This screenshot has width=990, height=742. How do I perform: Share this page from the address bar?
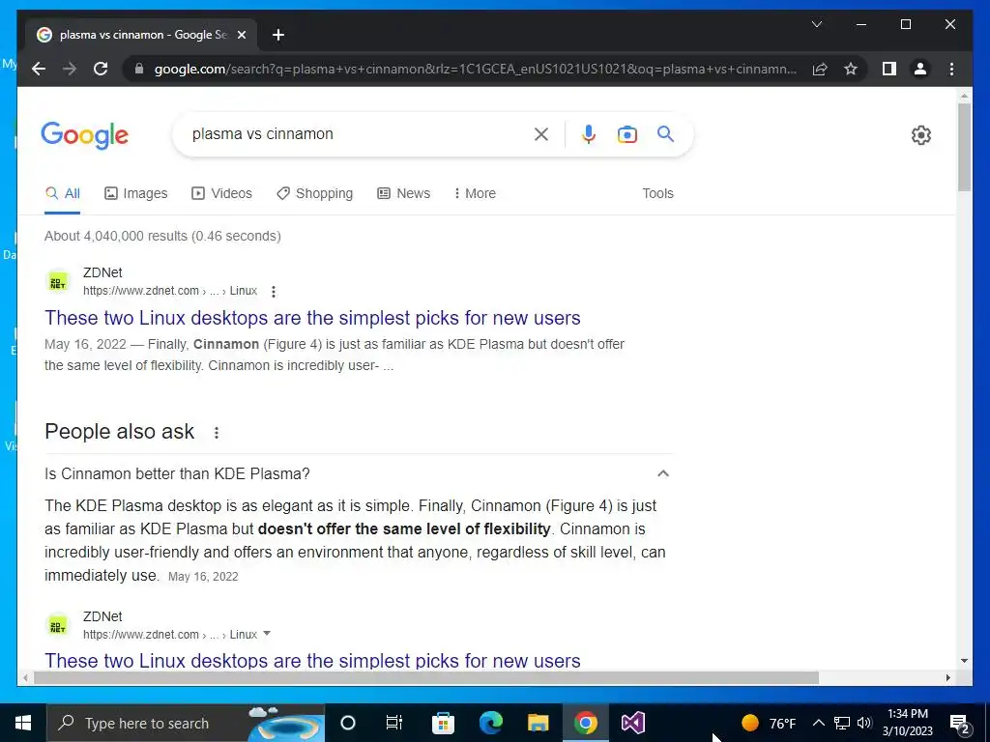coord(820,69)
